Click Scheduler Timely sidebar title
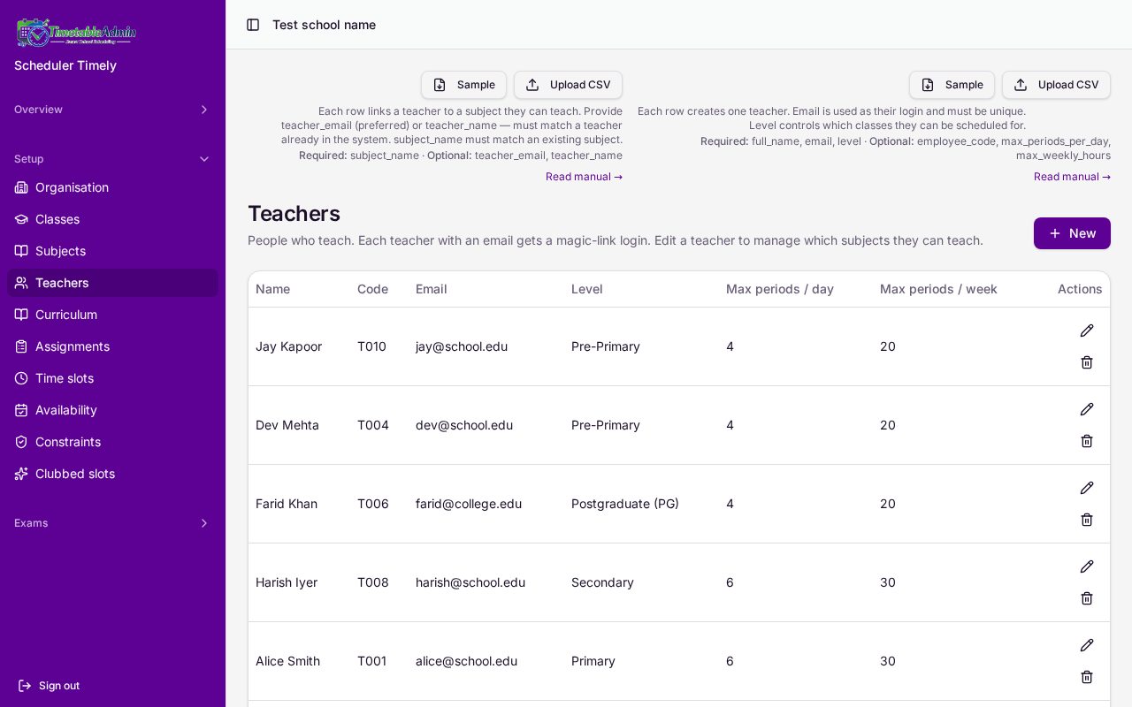This screenshot has width=1132, height=707. click(65, 65)
